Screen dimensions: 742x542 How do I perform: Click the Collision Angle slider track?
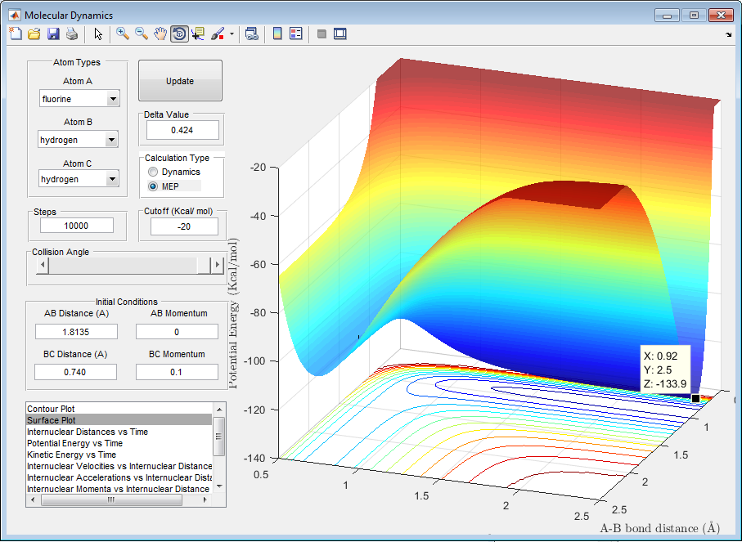coord(123,265)
